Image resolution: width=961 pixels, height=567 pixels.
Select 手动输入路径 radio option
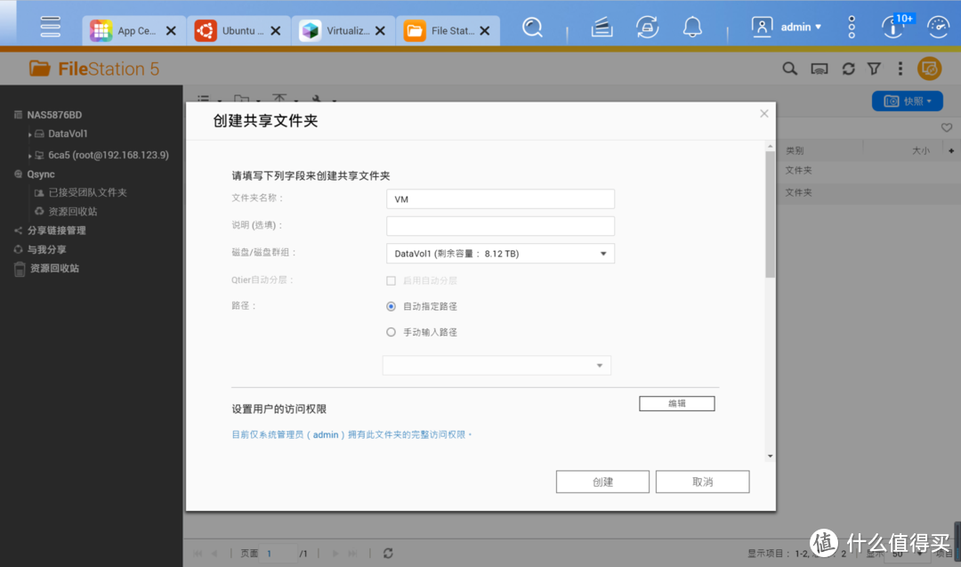point(391,332)
